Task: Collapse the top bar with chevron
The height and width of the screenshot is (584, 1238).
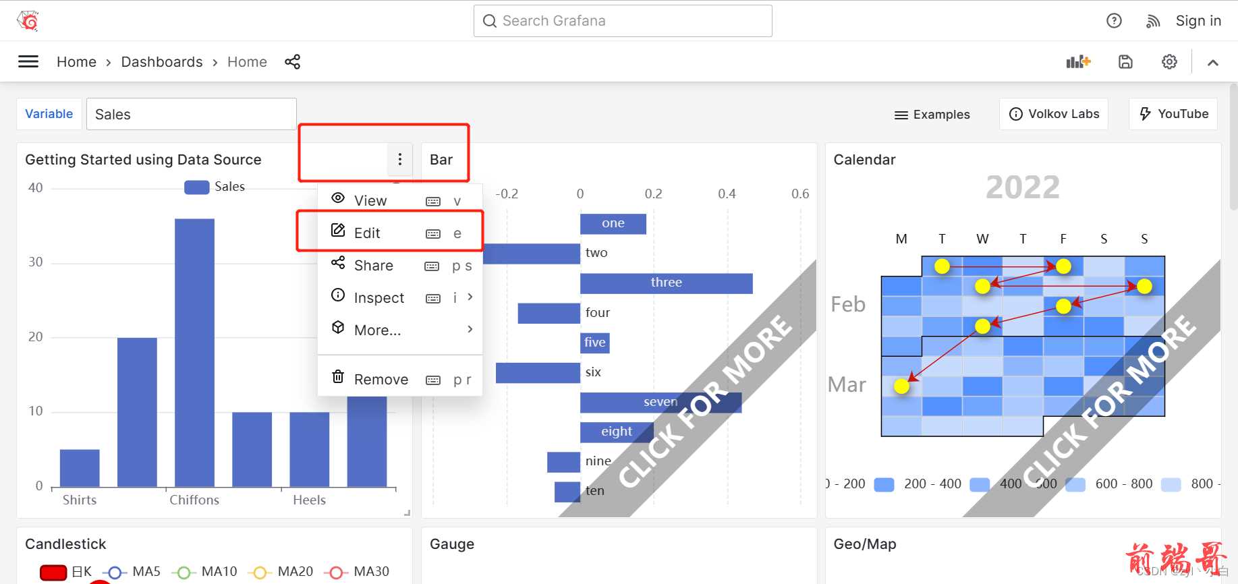Action: pyautogui.click(x=1212, y=63)
